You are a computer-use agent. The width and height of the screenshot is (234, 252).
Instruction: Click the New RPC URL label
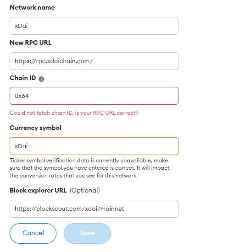pos(31,43)
